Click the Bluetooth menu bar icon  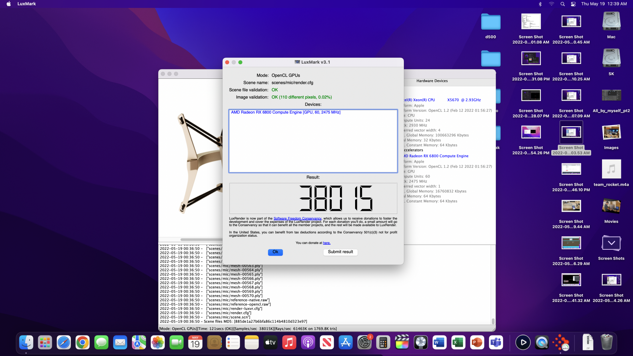click(x=540, y=4)
